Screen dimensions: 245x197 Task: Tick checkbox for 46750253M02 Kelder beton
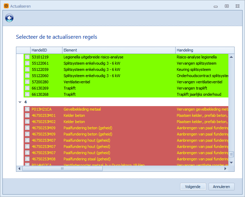(27, 122)
